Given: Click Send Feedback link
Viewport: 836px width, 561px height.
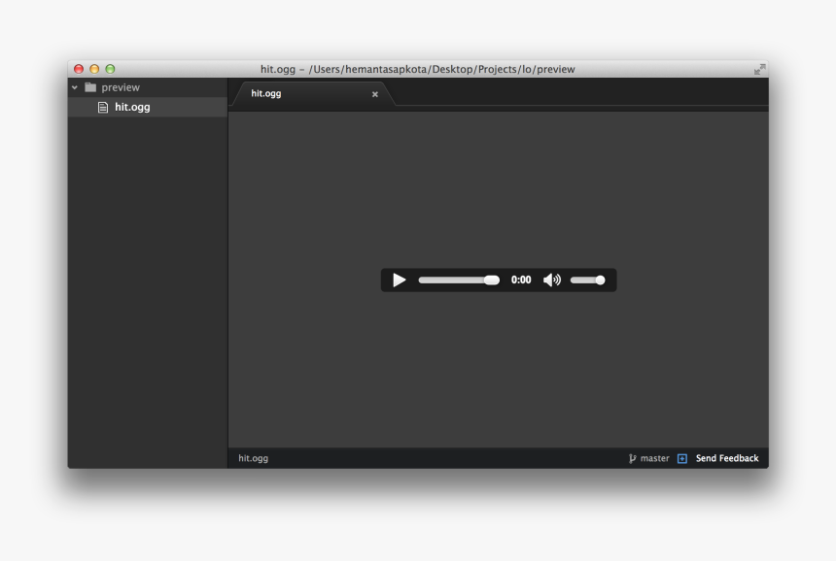Looking at the screenshot, I should click(x=727, y=458).
